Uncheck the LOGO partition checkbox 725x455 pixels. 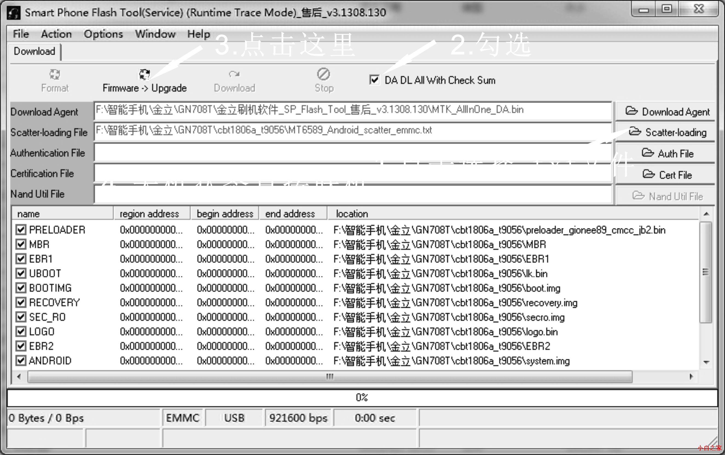(x=21, y=332)
